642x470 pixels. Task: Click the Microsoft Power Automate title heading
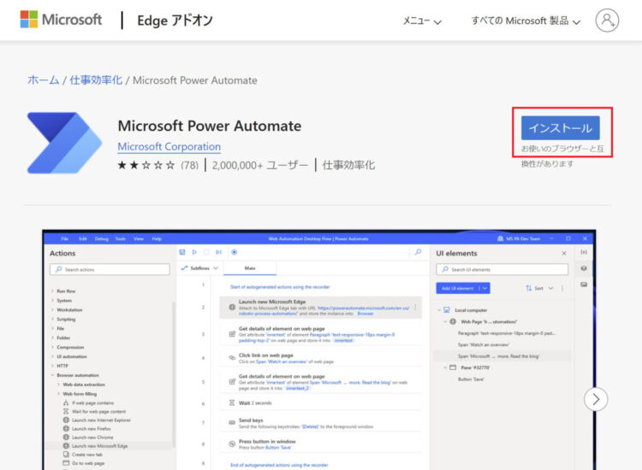pos(209,126)
